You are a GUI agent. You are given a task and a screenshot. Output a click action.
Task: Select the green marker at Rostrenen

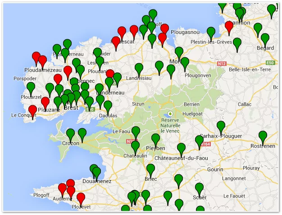pyautogui.click(x=263, y=138)
